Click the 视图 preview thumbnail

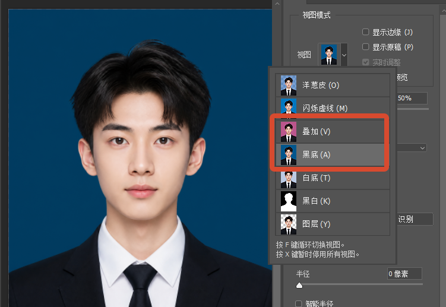tap(329, 55)
